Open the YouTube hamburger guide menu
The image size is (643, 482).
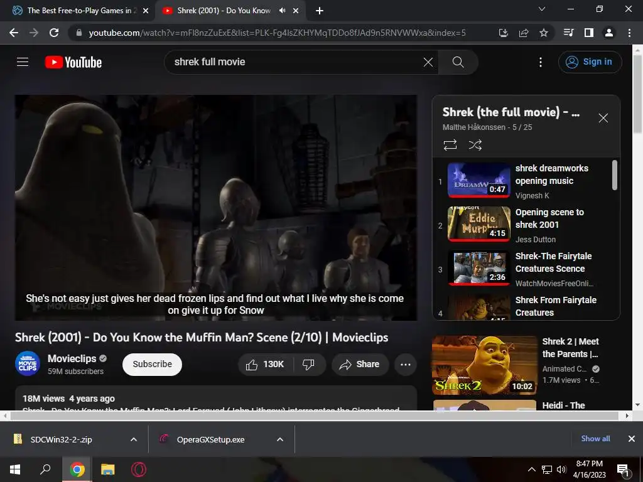pyautogui.click(x=23, y=62)
